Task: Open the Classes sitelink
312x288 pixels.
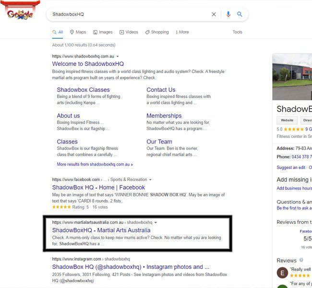Action: point(67,142)
